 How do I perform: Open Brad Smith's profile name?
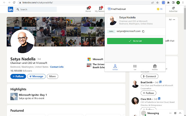click(x=146, y=82)
